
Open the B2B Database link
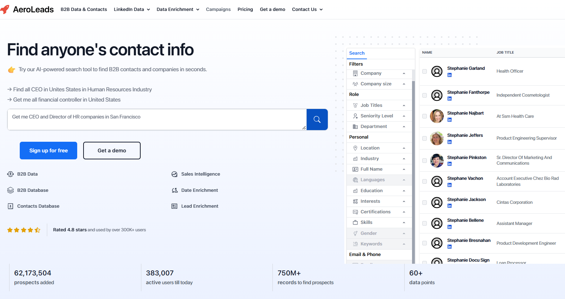(x=33, y=190)
